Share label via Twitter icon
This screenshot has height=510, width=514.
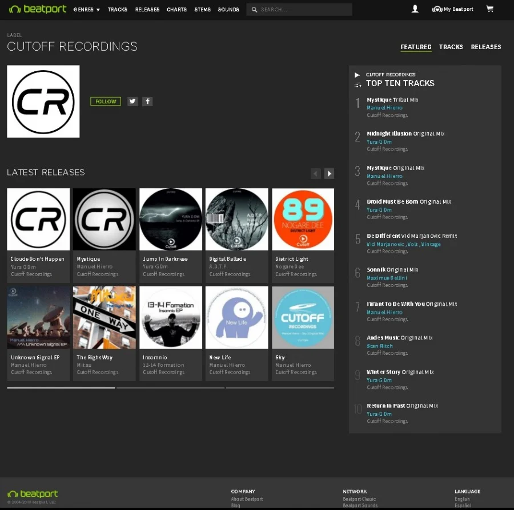pos(132,102)
